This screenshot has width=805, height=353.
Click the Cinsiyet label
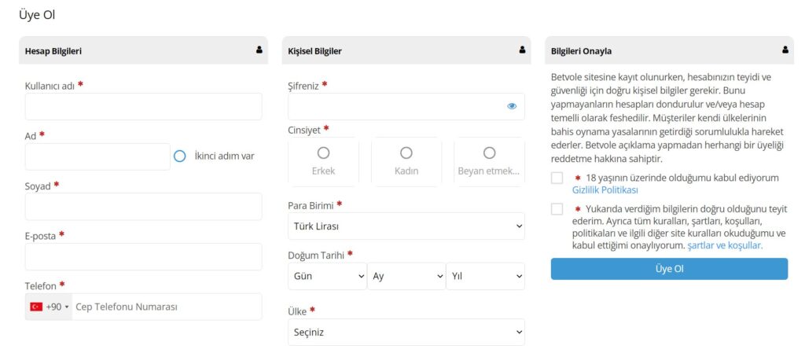point(304,130)
